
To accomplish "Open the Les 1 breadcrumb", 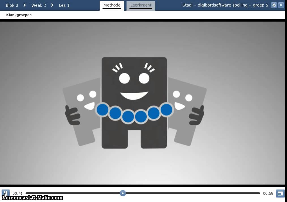I will point(64,5).
